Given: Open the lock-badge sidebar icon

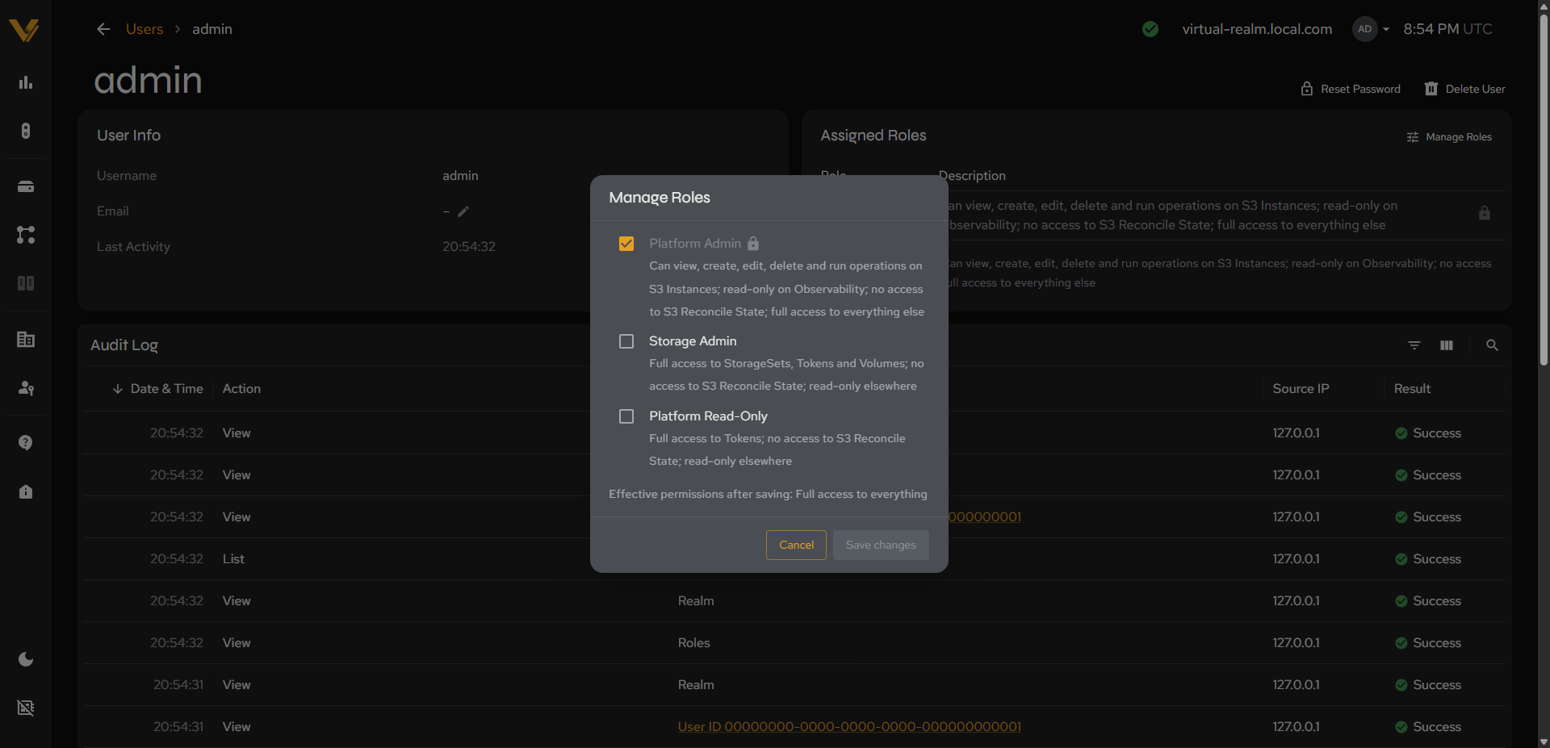Looking at the screenshot, I should pos(26,491).
